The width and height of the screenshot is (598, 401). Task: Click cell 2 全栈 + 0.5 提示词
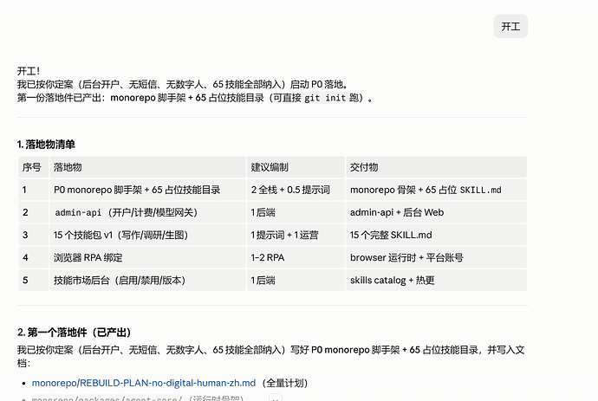296,190
